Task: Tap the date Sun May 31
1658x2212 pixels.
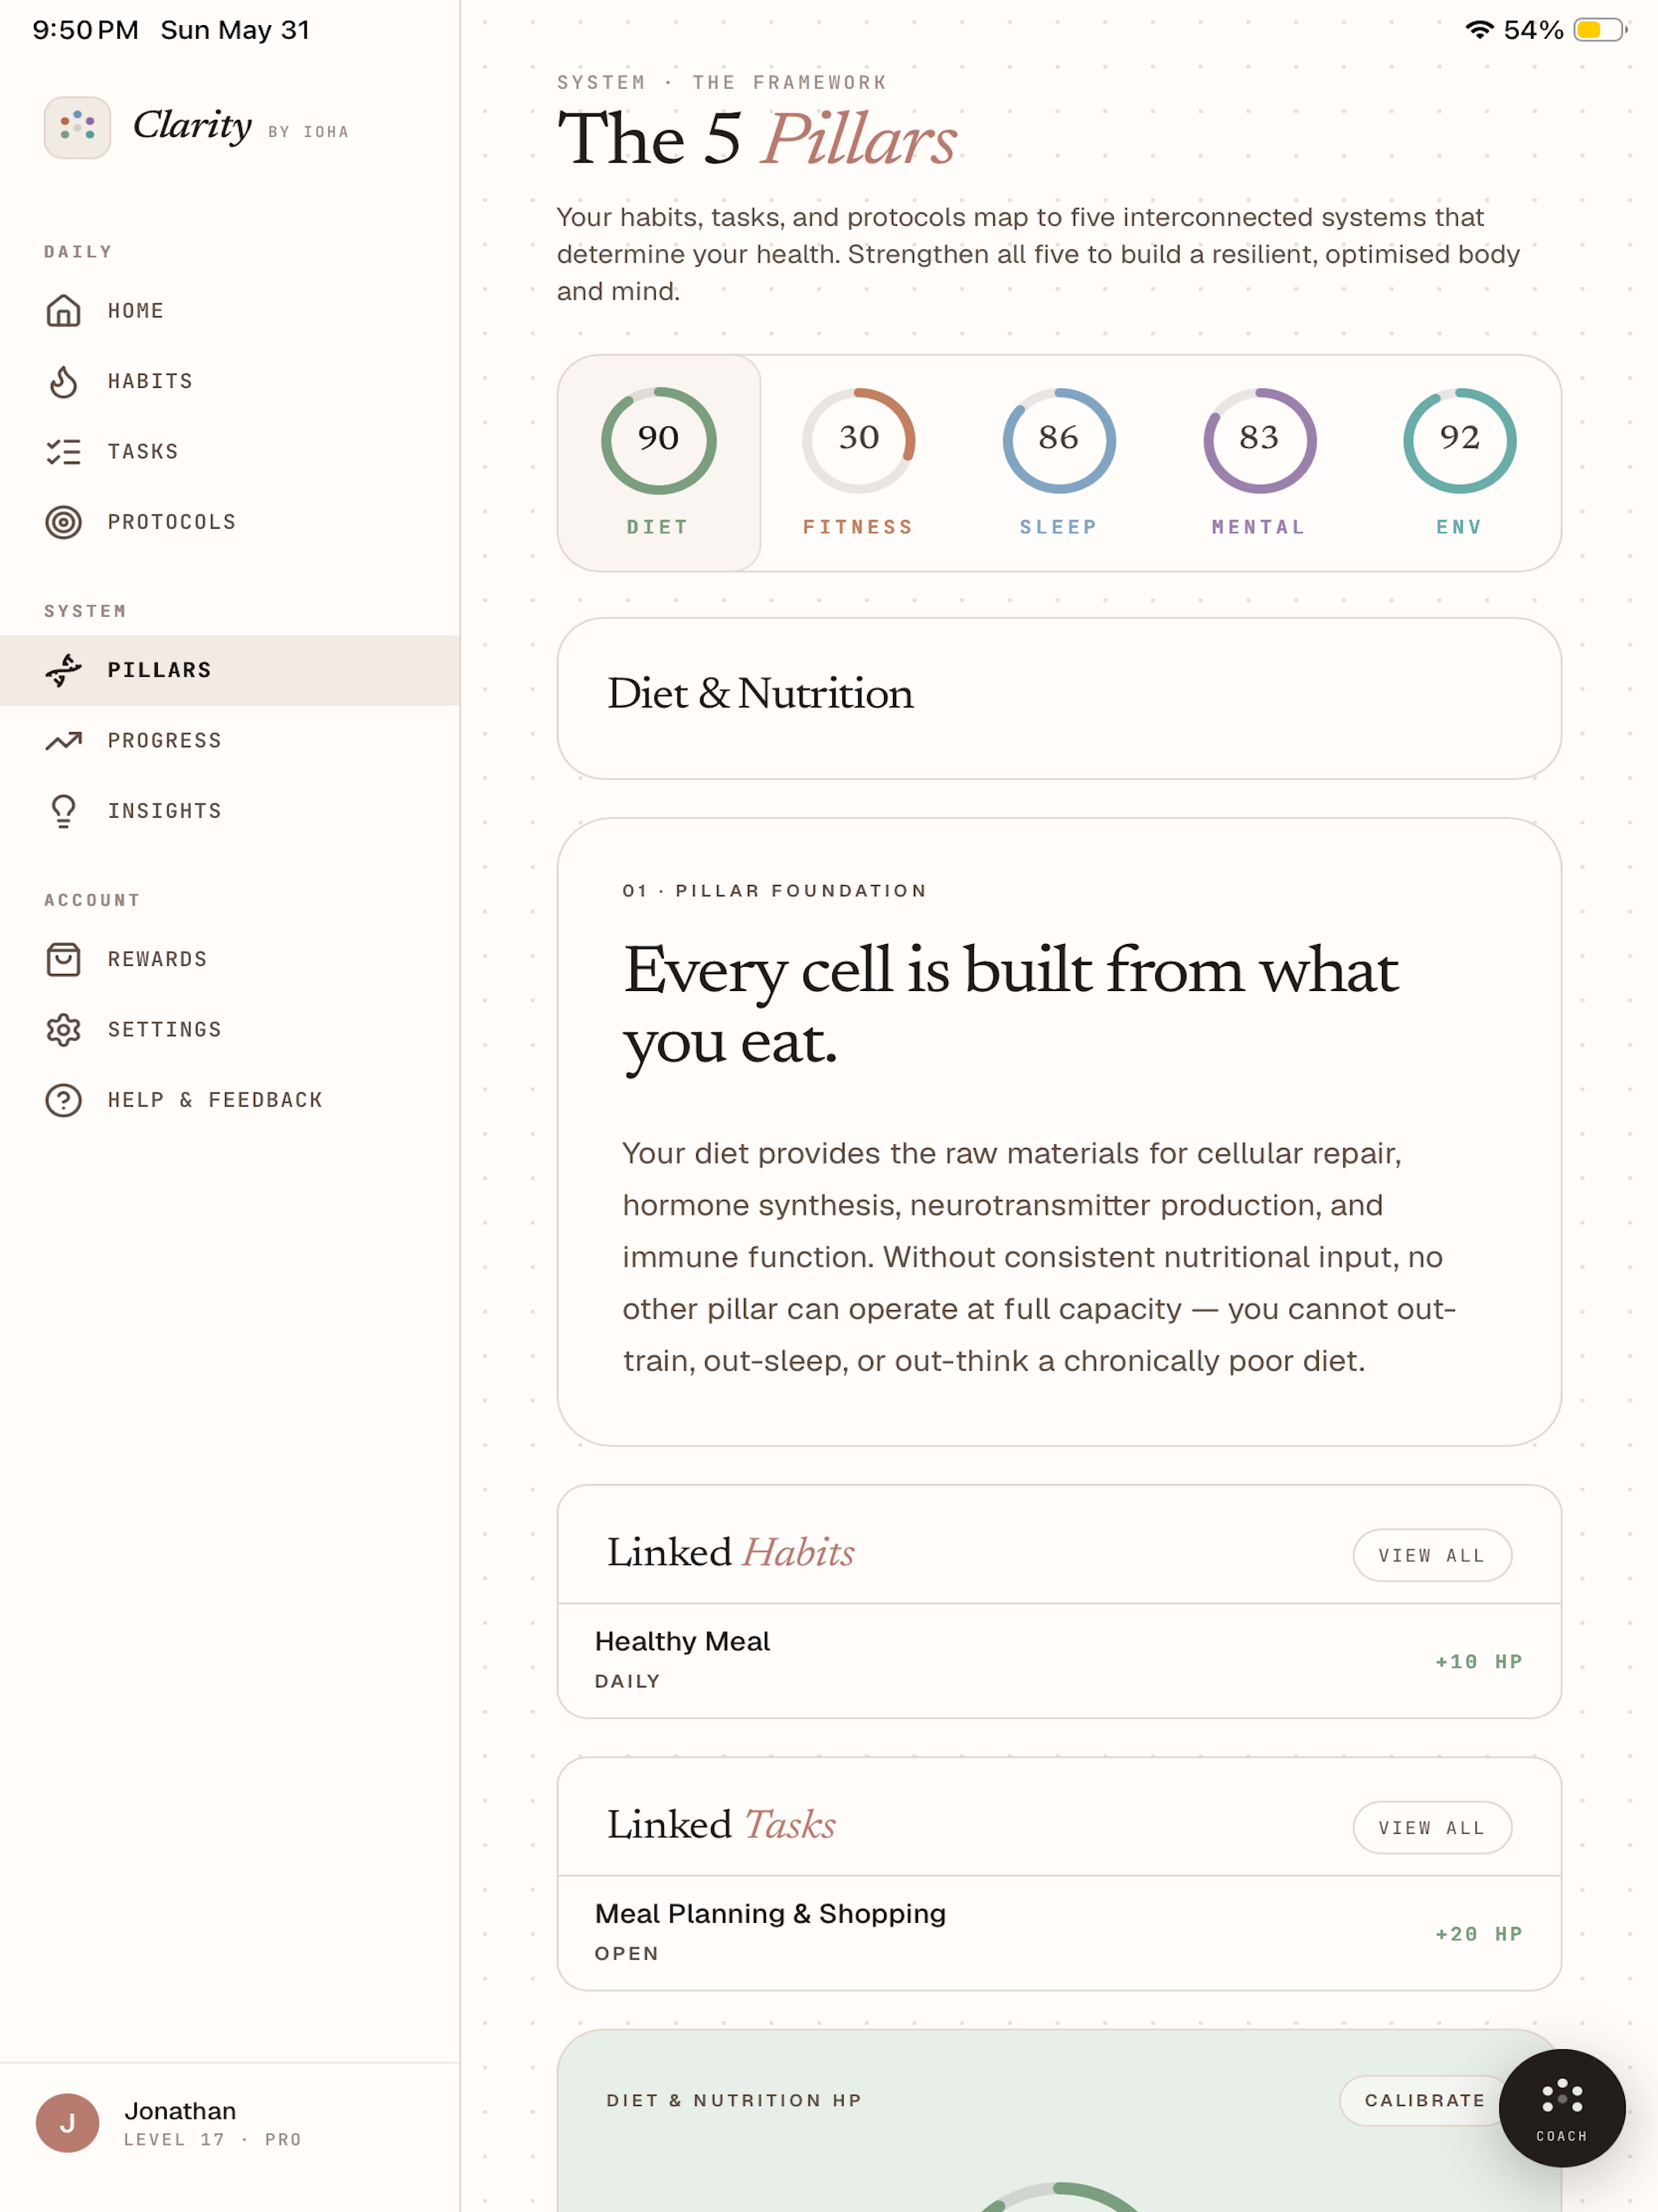Action: coord(235,30)
